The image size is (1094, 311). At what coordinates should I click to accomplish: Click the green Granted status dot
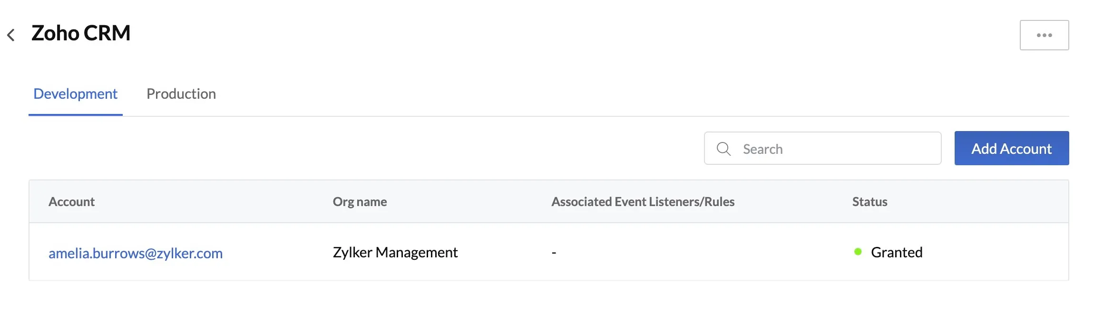pyautogui.click(x=858, y=252)
